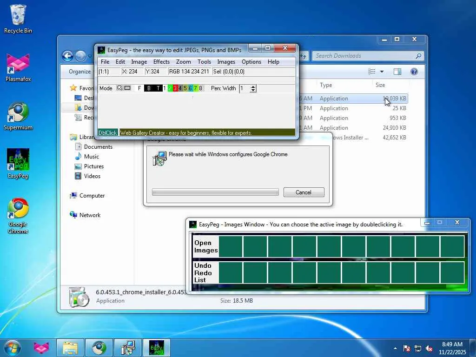476x357 pixels.
Task: Pick palette color 2 green swatch
Action: [x=170, y=88]
